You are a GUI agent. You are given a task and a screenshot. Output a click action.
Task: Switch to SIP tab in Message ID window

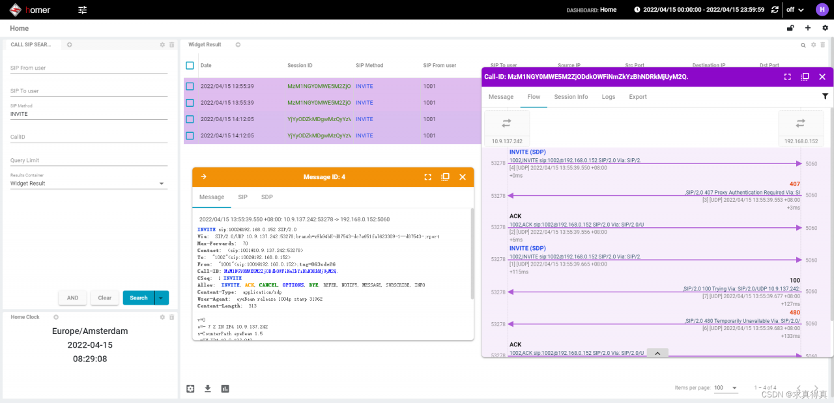(242, 197)
